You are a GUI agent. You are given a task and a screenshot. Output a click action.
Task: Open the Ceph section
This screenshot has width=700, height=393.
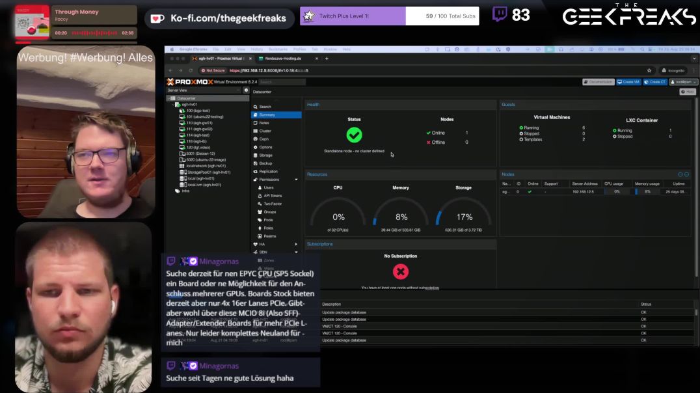[264, 139]
